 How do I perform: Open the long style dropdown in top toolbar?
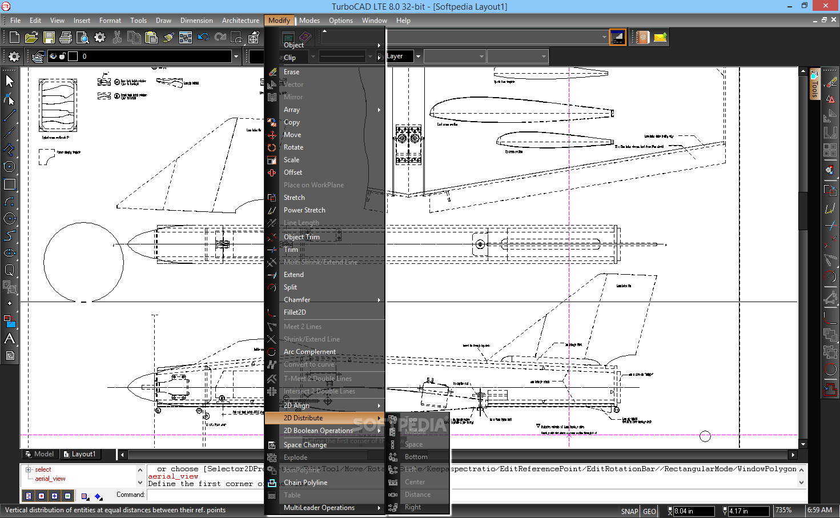coord(604,38)
